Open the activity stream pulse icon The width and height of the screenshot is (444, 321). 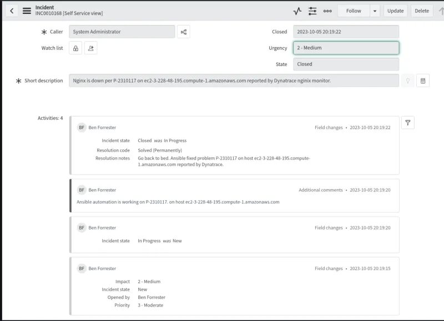[297, 11]
